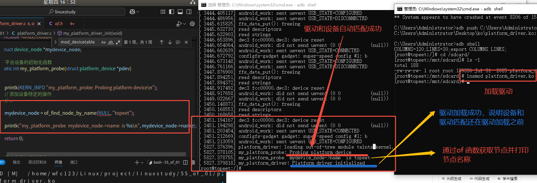Click the 'total 188' output line

(x=406, y=65)
